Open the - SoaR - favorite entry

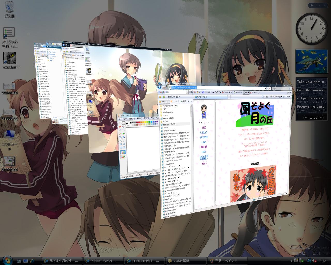click(165, 128)
